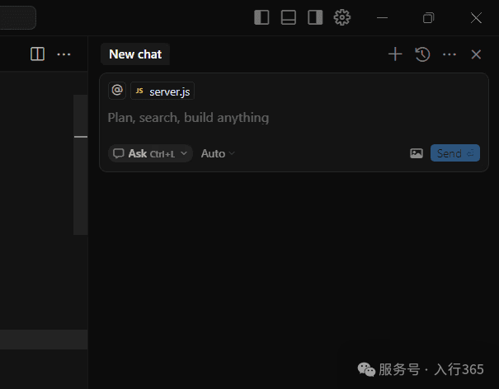Attach an image using picture icon
This screenshot has width=499, height=389.
coord(417,153)
